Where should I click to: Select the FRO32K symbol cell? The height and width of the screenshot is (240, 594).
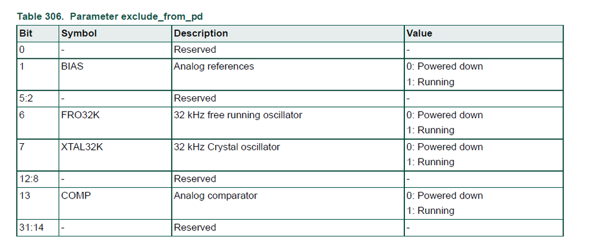pos(80,115)
